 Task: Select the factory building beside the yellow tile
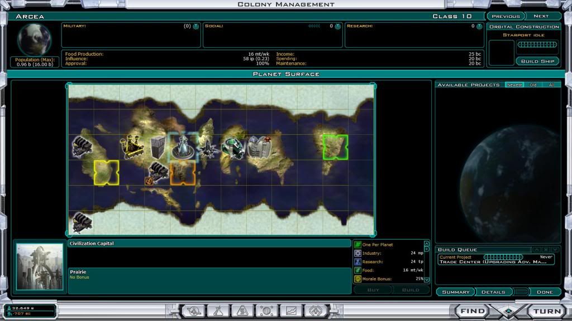(x=82, y=147)
